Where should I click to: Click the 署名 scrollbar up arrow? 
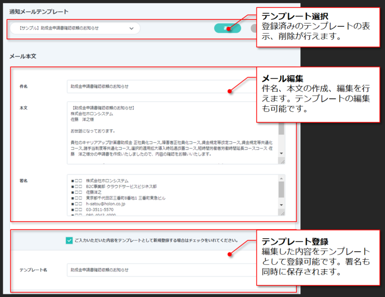281,178
